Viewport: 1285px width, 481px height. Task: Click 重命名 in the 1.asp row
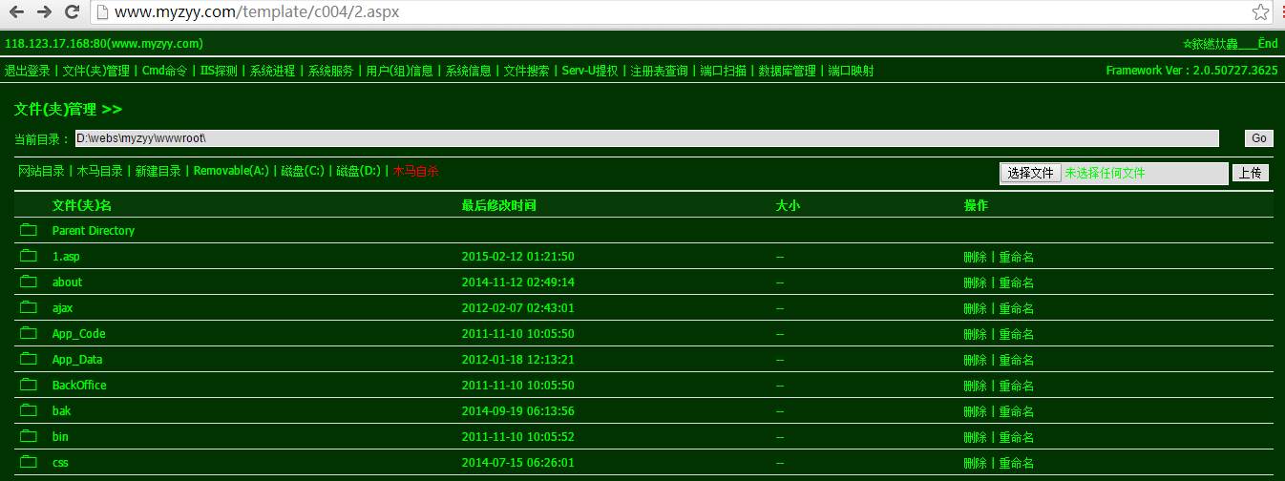(x=1017, y=257)
